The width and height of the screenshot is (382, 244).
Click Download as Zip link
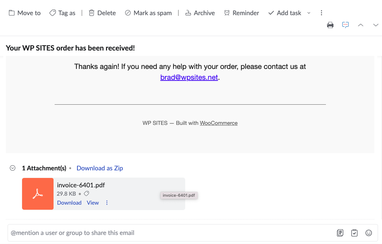(x=100, y=168)
